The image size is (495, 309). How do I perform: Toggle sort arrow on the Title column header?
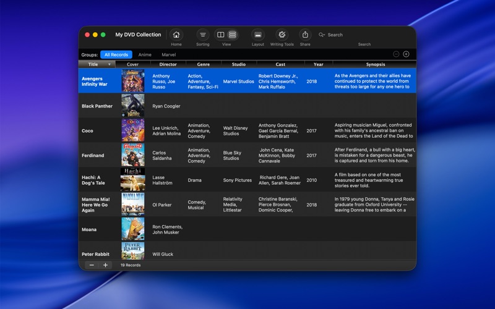(x=110, y=64)
